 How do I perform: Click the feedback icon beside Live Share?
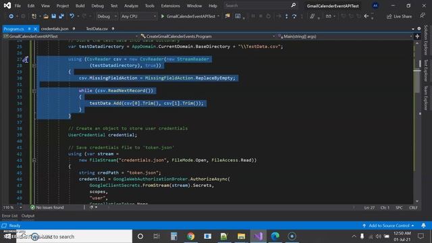click(x=423, y=16)
